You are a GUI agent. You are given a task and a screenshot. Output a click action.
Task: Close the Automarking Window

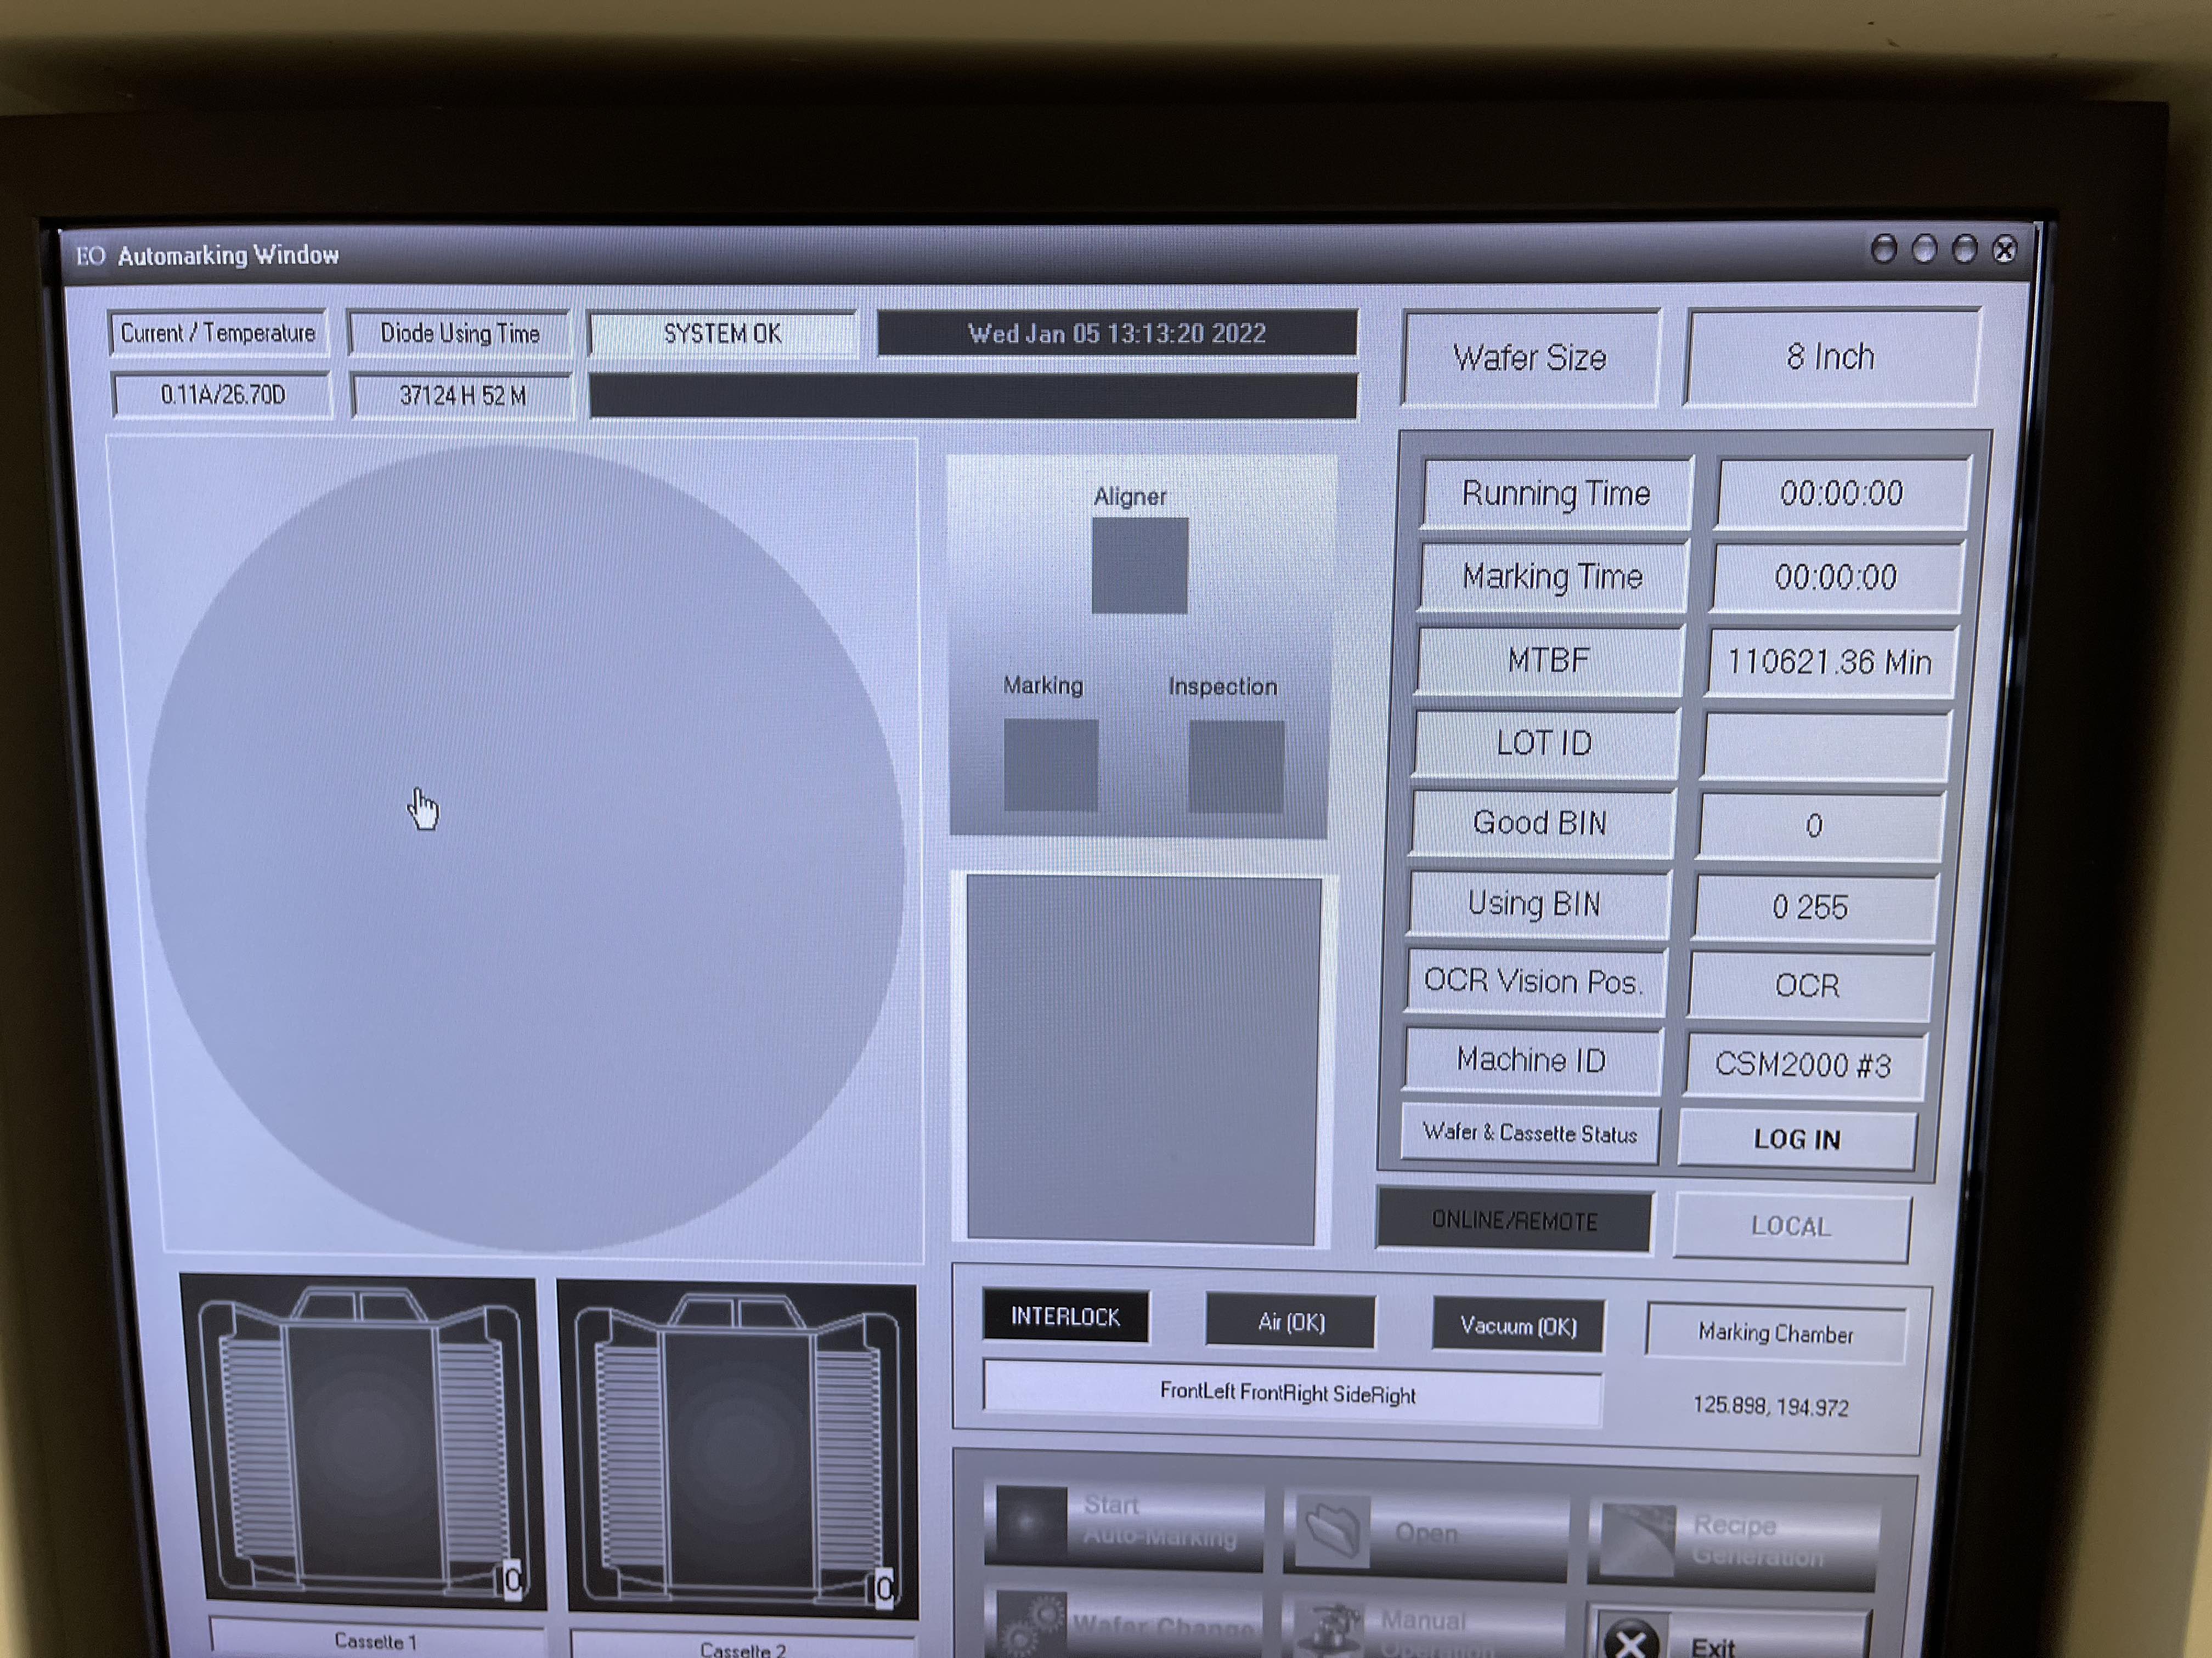(2004, 250)
